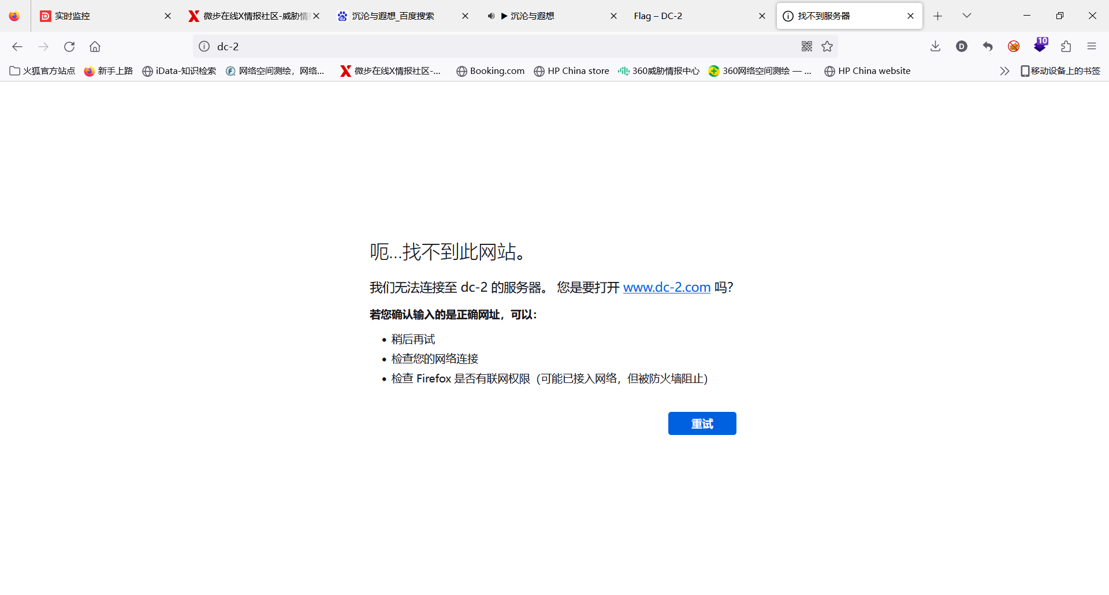The height and width of the screenshot is (595, 1109).
Task: Open the 新手上路 bookmark
Action: click(109, 71)
